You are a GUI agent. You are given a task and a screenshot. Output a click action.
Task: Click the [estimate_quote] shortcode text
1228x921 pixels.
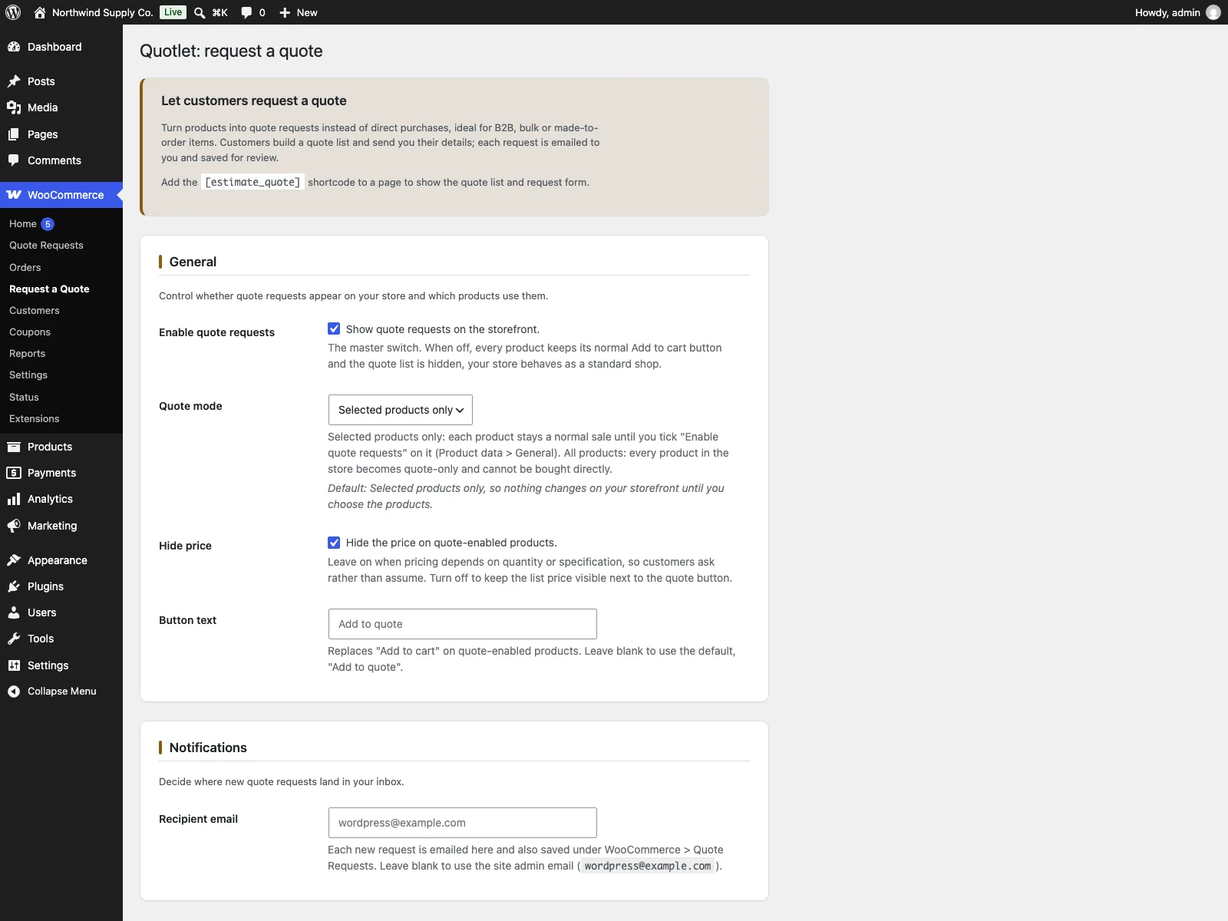coord(253,182)
